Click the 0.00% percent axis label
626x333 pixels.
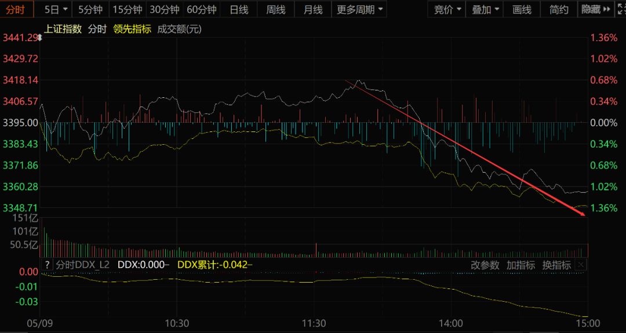(603, 123)
